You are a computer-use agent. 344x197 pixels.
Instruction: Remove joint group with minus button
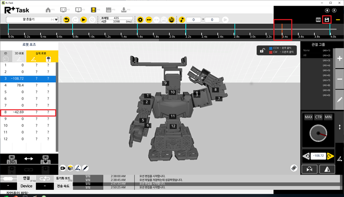click(339, 79)
